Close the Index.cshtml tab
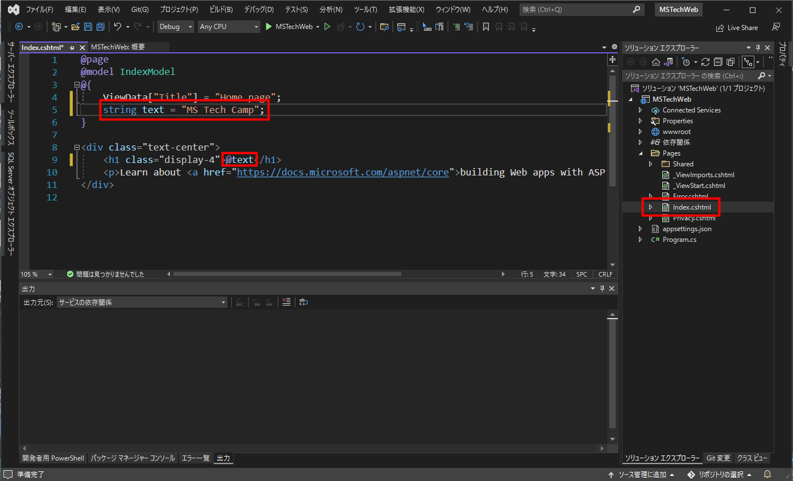 (82, 48)
